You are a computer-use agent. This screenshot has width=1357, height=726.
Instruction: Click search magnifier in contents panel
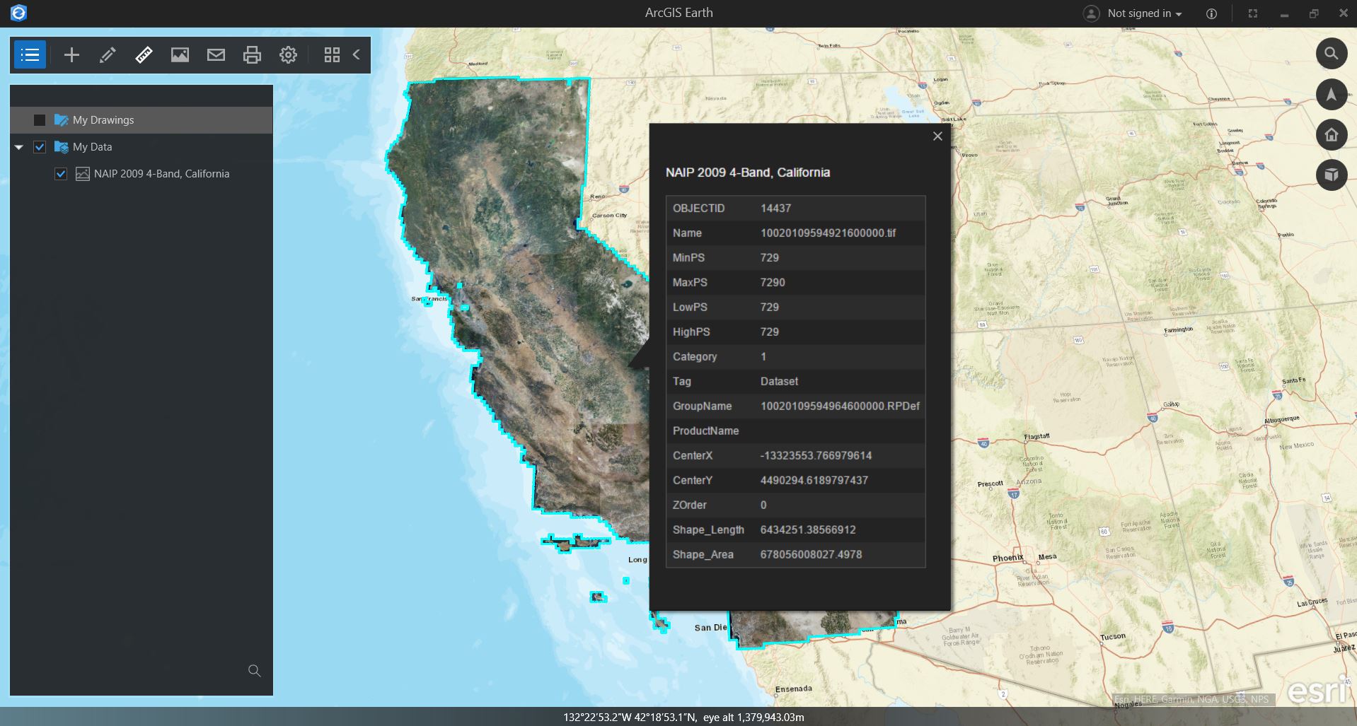255,671
